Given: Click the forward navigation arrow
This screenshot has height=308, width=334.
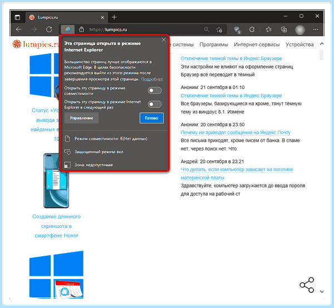Looking at the screenshot, I should 34,29.
